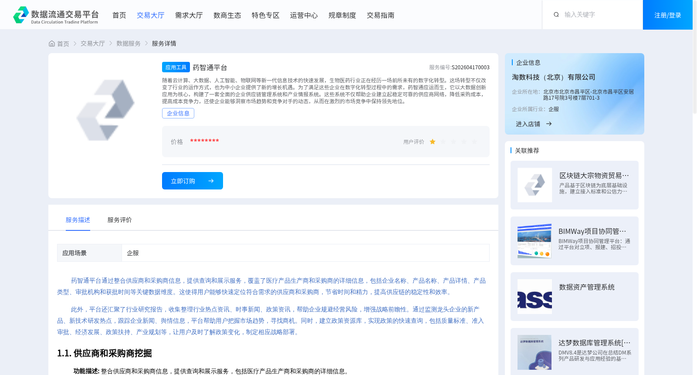The width and height of the screenshot is (697, 375).
Task: Click the company address 北京市昌平区 text
Action: [589, 95]
